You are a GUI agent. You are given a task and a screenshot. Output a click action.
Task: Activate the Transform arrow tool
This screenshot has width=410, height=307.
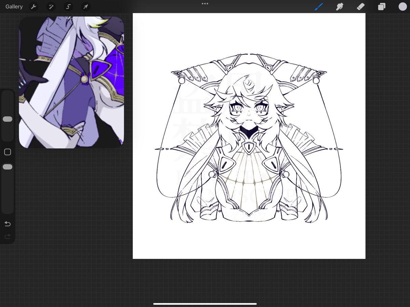(86, 6)
